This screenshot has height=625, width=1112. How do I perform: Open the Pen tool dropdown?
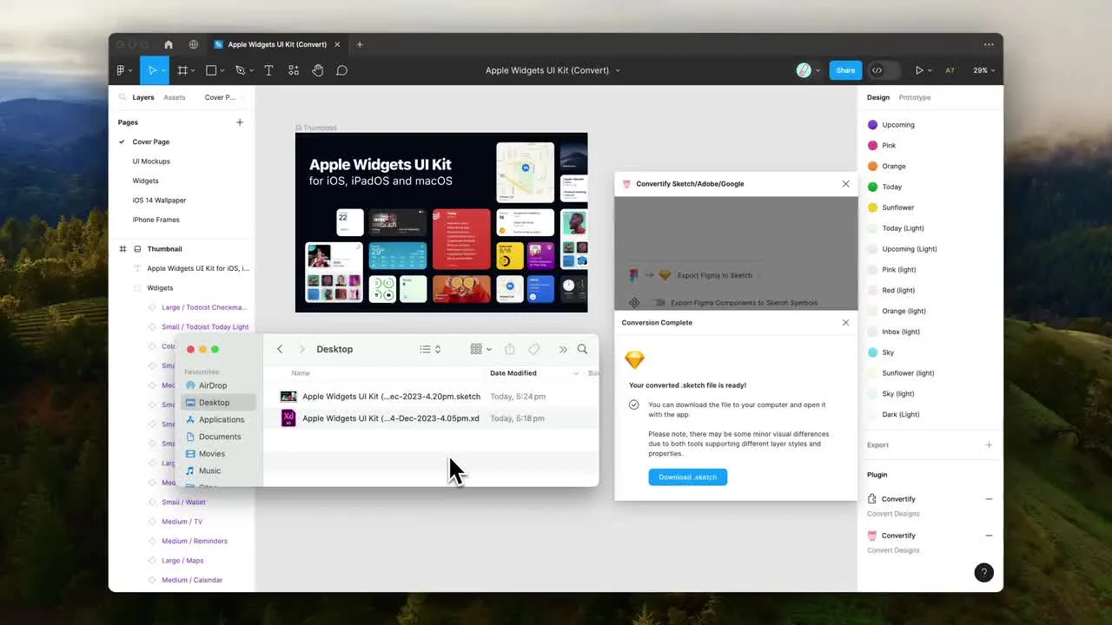click(249, 70)
